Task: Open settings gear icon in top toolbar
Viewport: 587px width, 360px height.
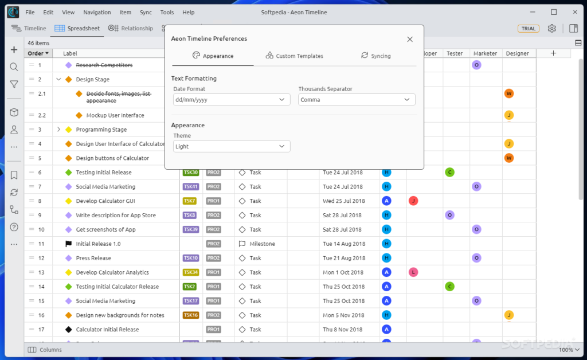Action: pos(551,28)
